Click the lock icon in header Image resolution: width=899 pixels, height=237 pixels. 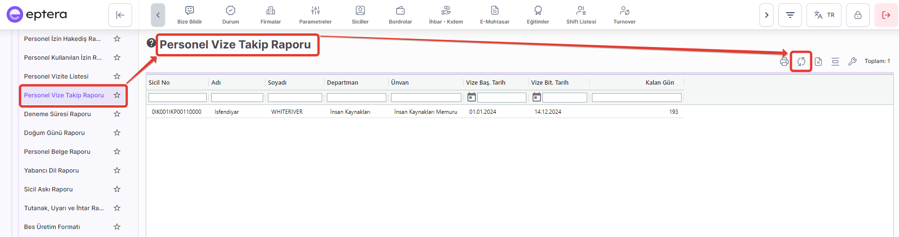857,15
